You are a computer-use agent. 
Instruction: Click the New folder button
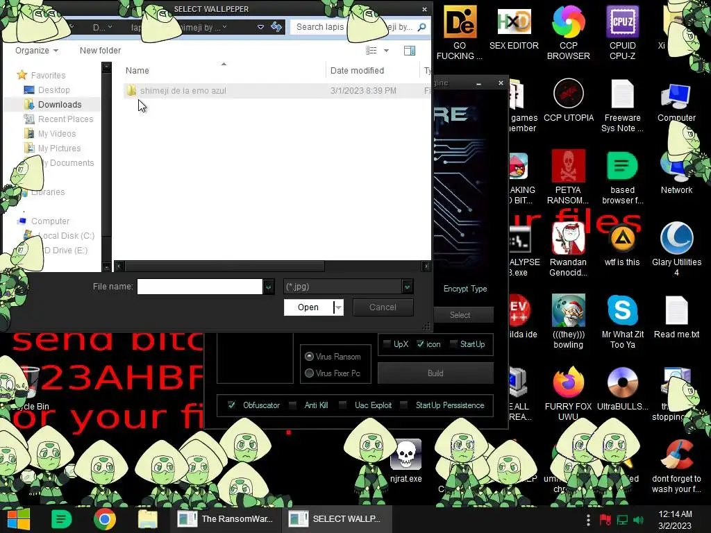(x=100, y=50)
